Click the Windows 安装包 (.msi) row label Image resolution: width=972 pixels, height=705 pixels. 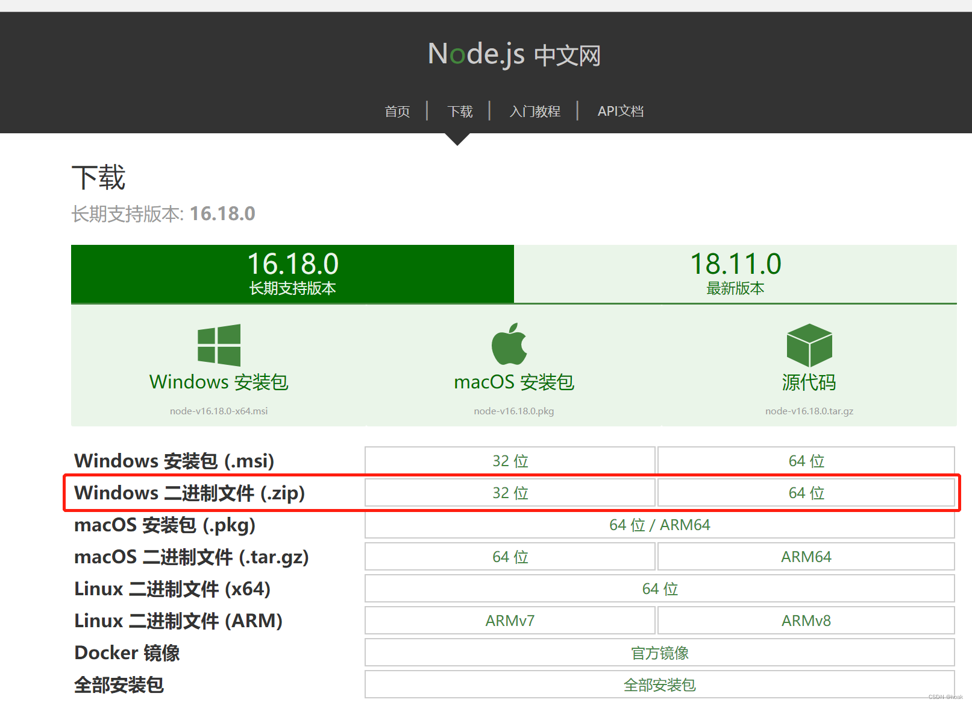point(174,461)
